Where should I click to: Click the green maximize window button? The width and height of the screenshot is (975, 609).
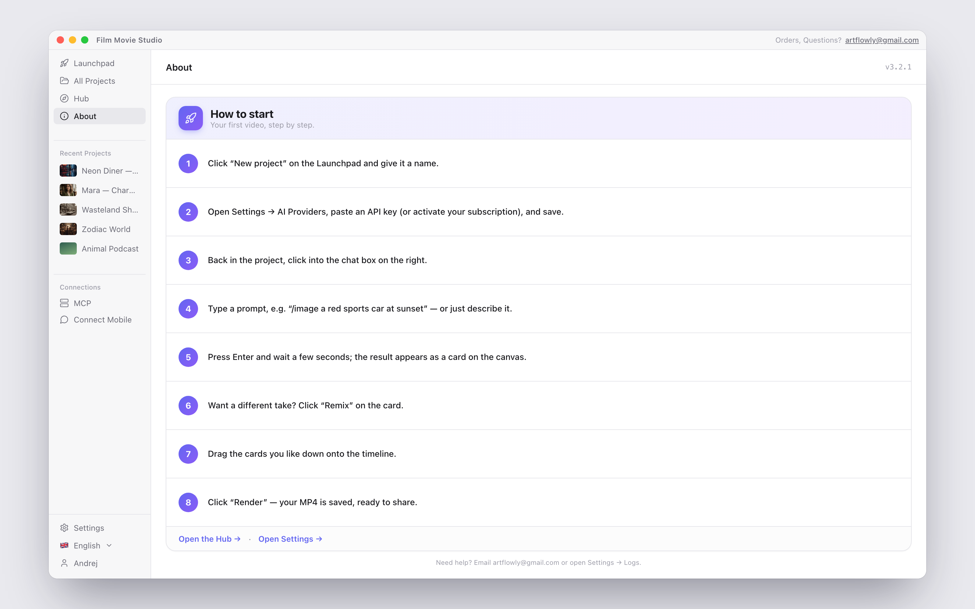coord(85,40)
